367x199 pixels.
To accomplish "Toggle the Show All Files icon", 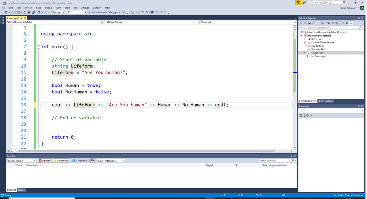I will [x=337, y=23].
